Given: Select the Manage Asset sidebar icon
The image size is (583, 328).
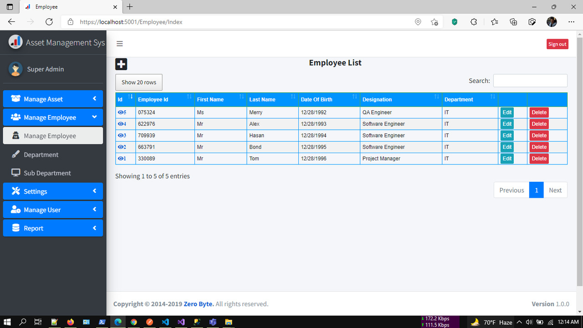Looking at the screenshot, I should pyautogui.click(x=15, y=99).
